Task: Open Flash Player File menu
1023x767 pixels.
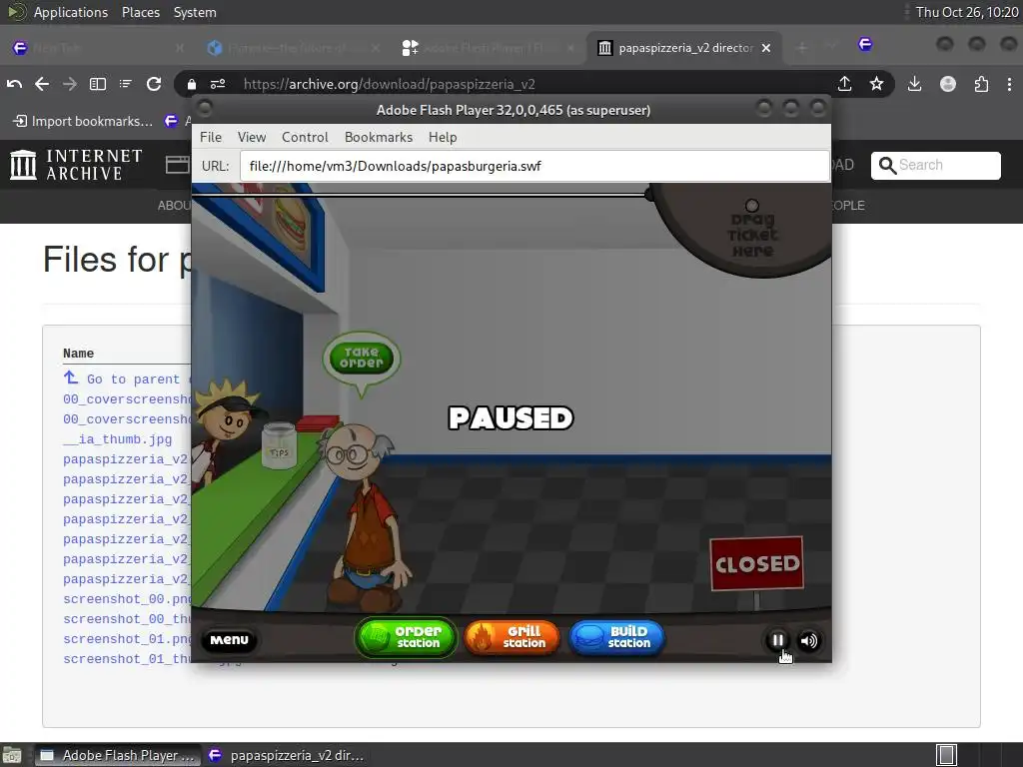Action: [211, 137]
